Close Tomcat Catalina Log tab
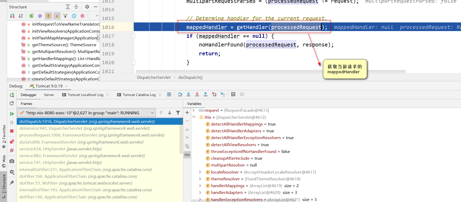The image size is (461, 202). point(160,95)
